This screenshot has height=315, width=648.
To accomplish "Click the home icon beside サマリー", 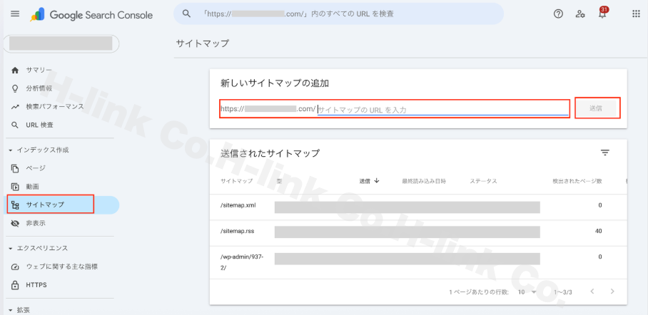I will click(15, 70).
